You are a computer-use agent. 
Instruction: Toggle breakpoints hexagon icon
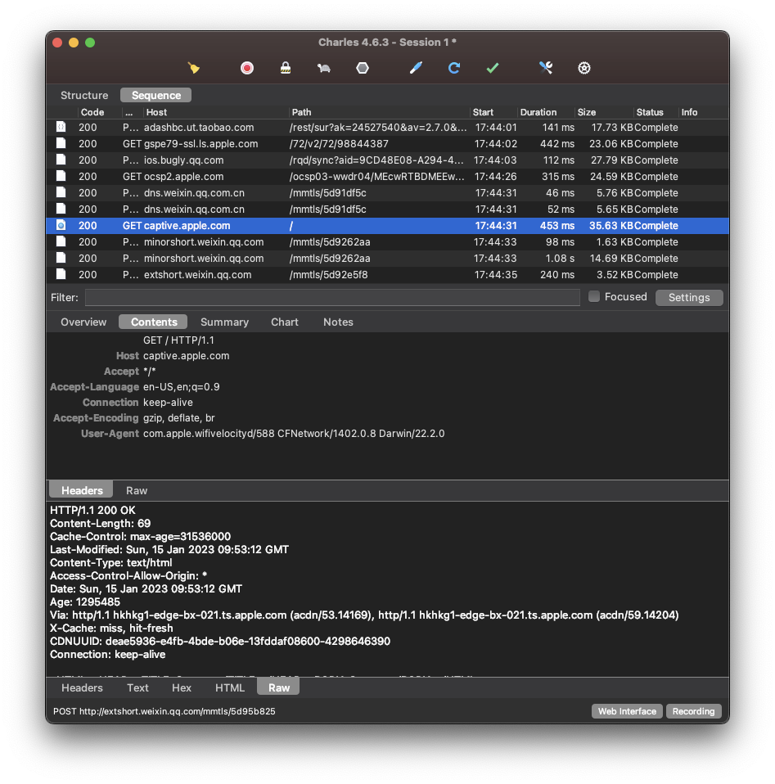(x=362, y=68)
